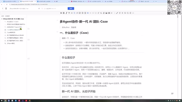Click the blue save button
Image resolution: width=182 pixels, height=102 pixels.
point(71,8)
